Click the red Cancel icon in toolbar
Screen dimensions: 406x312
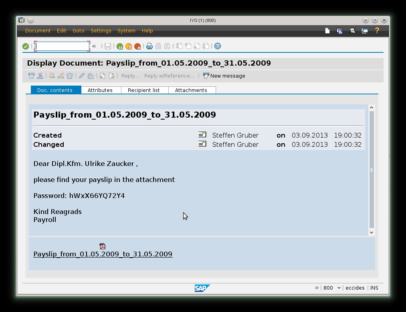pyautogui.click(x=137, y=46)
